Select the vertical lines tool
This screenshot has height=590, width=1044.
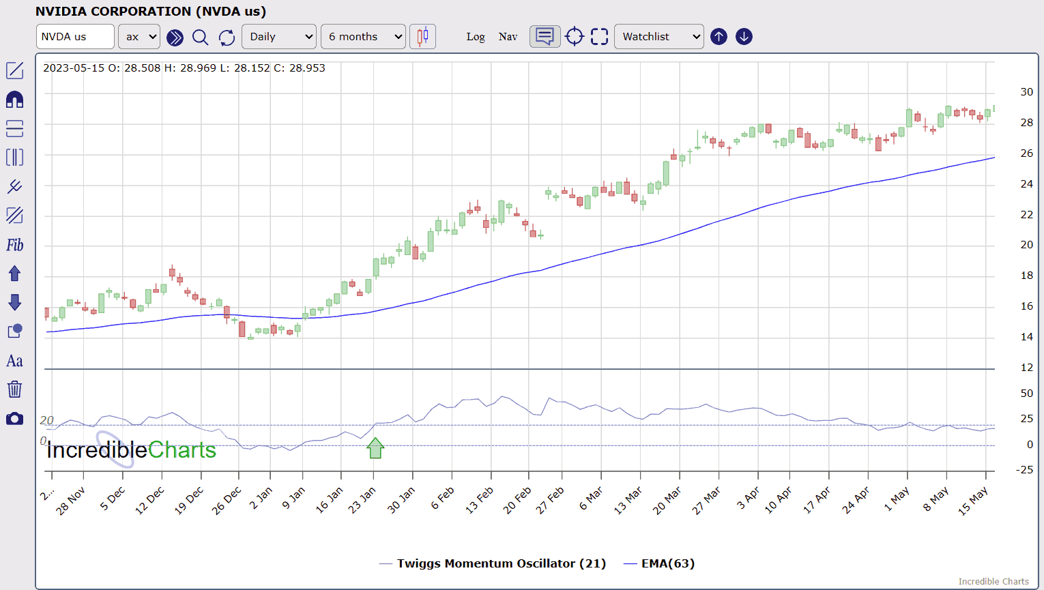(14, 158)
